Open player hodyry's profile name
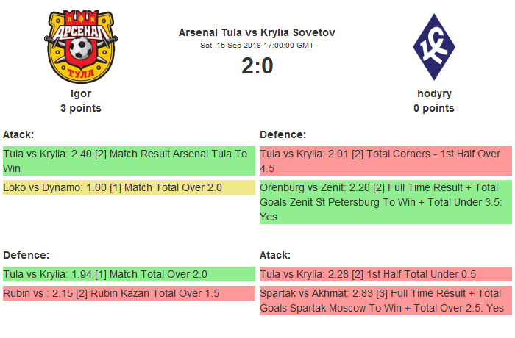This screenshot has width=515, height=338. (x=434, y=93)
